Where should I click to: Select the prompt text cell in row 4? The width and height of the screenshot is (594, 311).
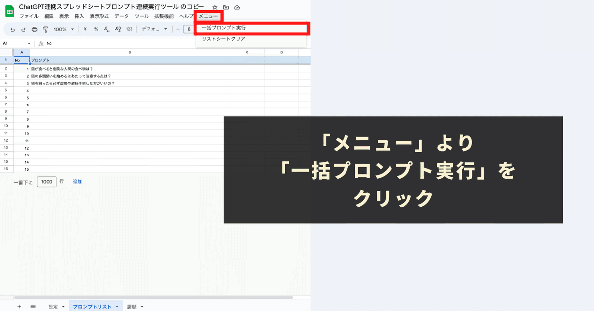pos(130,83)
